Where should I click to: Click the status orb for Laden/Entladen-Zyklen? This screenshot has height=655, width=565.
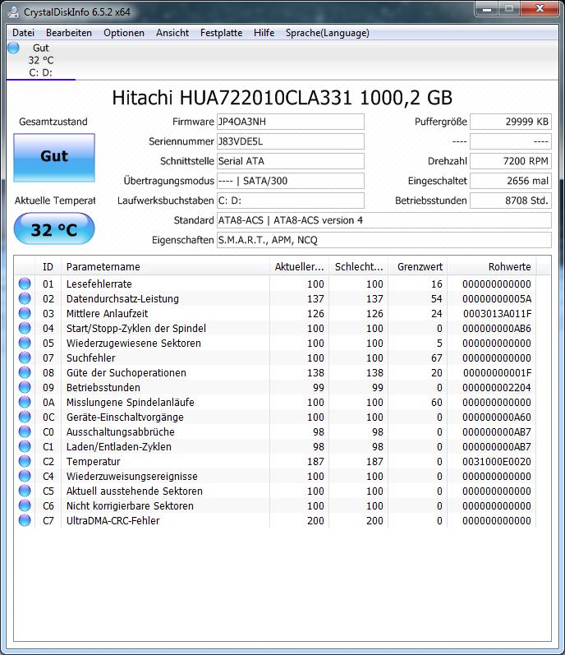(x=25, y=446)
